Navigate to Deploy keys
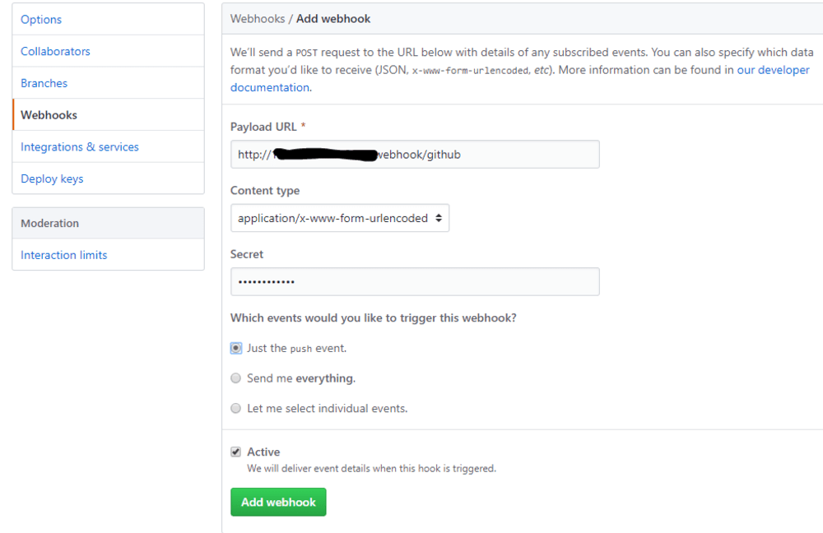The image size is (823, 533). click(52, 178)
